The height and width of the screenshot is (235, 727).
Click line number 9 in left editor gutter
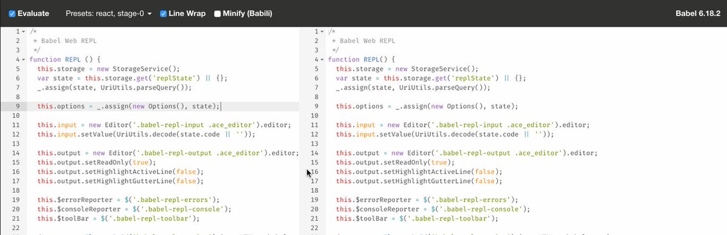(18, 106)
